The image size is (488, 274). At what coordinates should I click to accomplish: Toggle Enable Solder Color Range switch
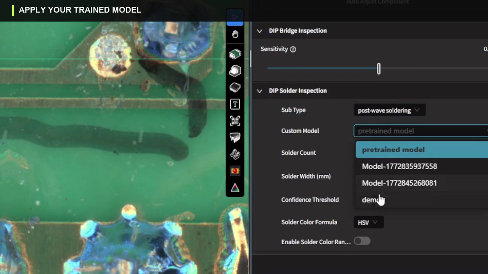pos(362,241)
